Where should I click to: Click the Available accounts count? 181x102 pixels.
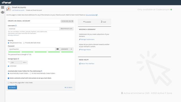(87, 22)
